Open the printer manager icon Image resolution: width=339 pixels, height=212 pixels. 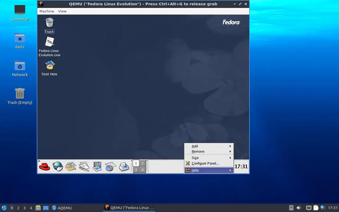pos(124,166)
